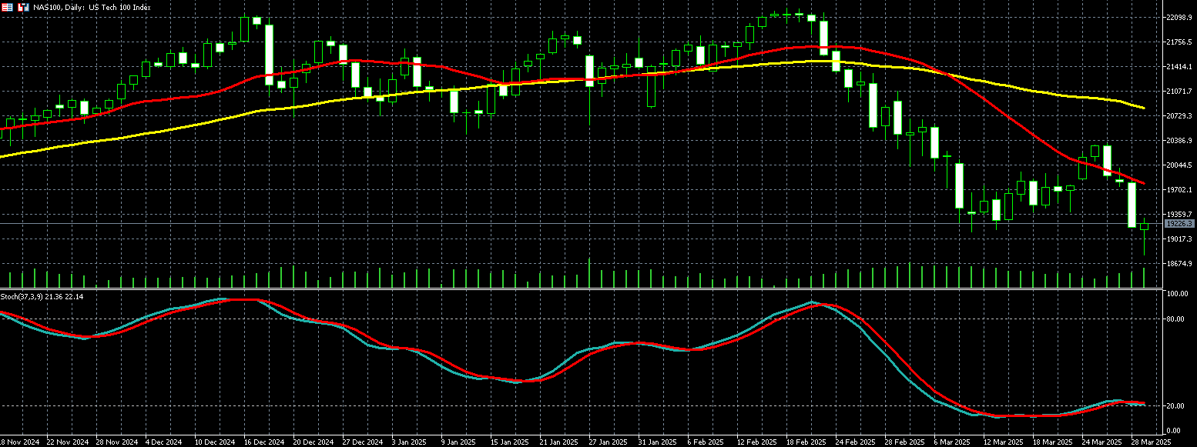Click the stochastic 100.00 scale label
The width and height of the screenshot is (1197, 447).
[1176, 295]
